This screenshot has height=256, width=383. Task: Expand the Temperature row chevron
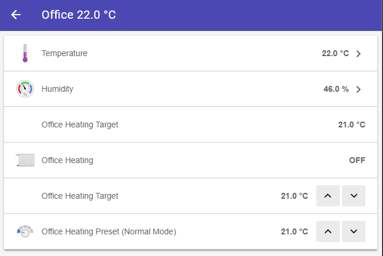358,54
